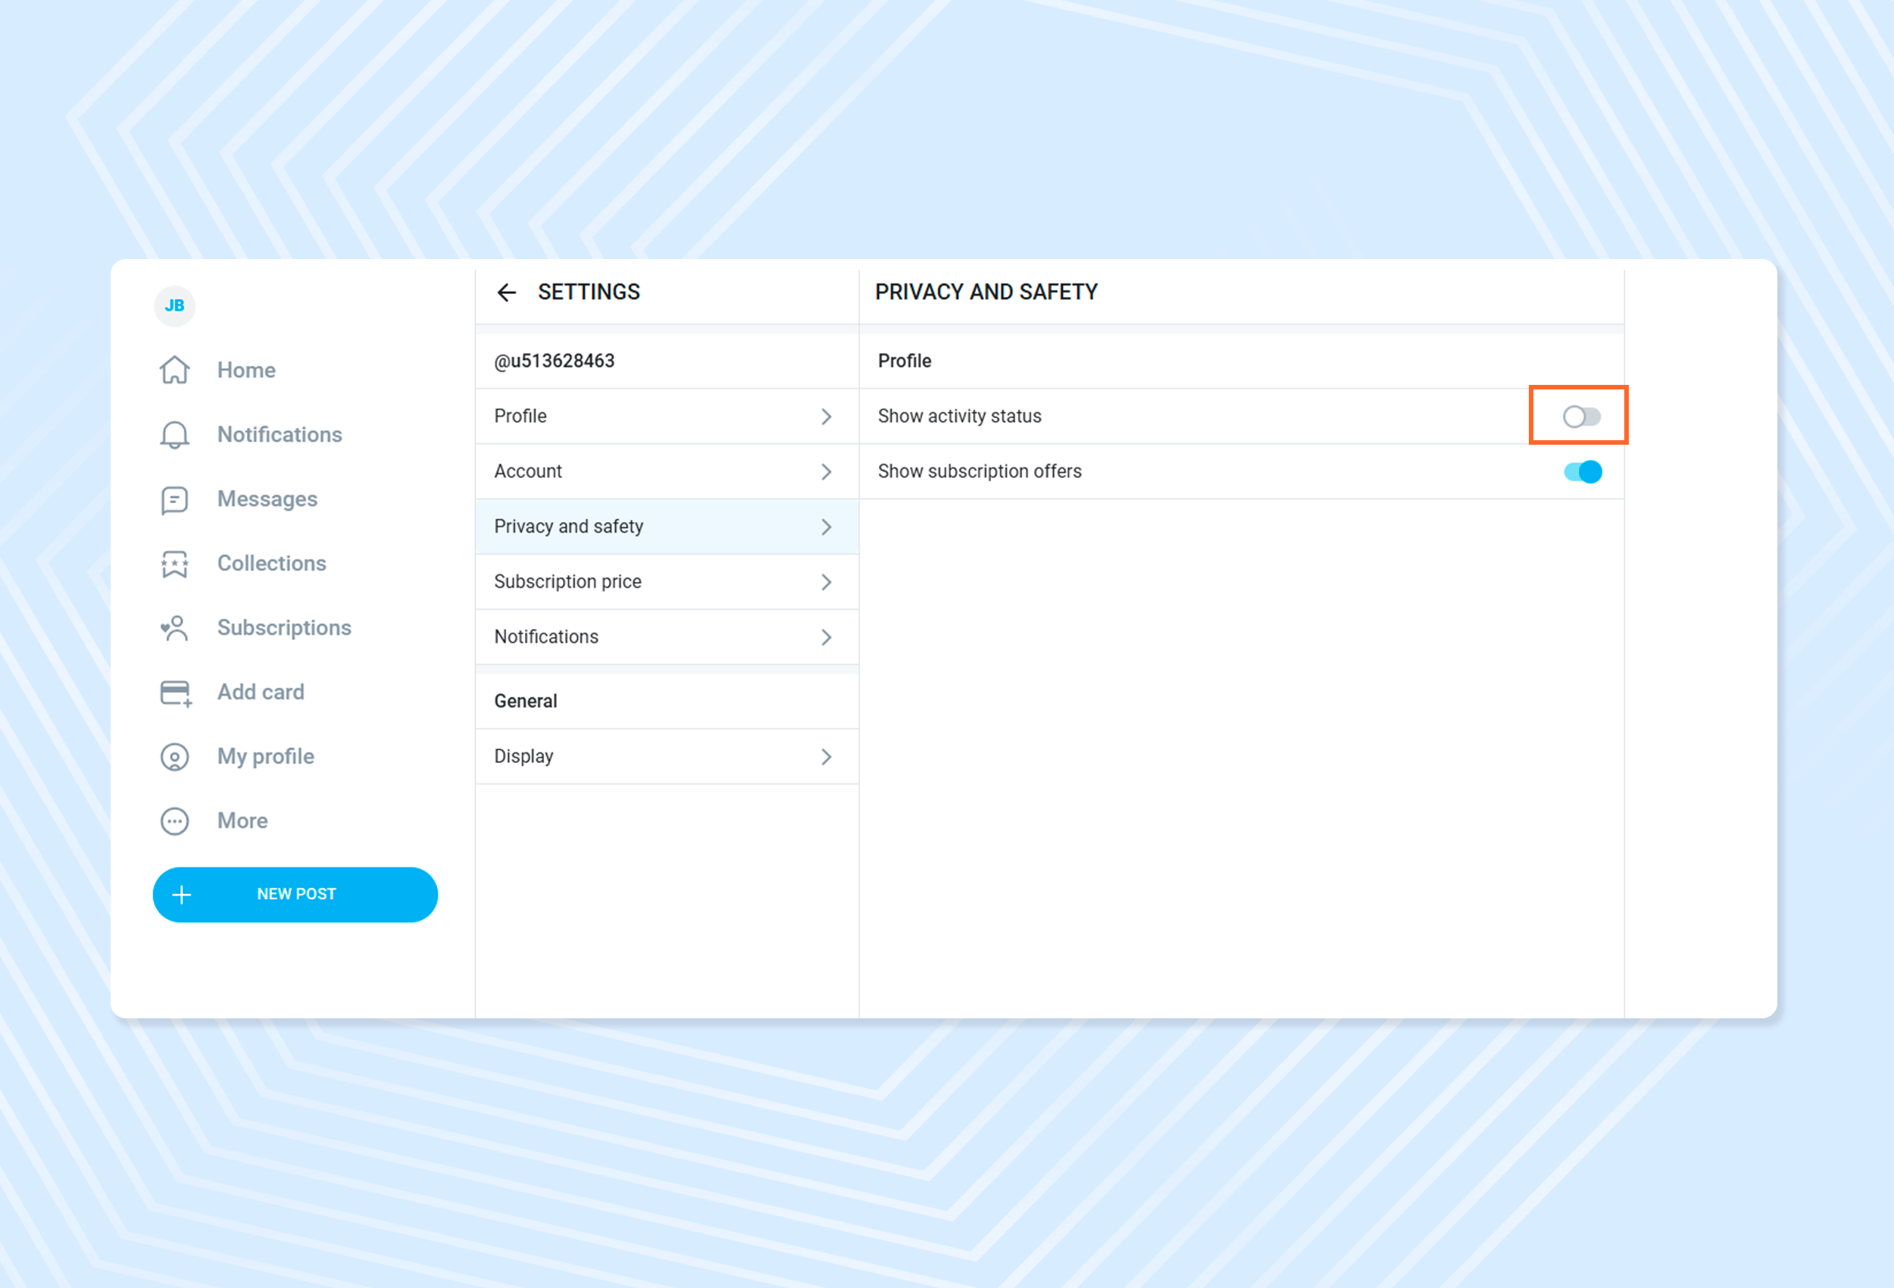Screen dimensions: 1894x1288
Task: Click the Show subscription offers label
Action: (x=980, y=471)
